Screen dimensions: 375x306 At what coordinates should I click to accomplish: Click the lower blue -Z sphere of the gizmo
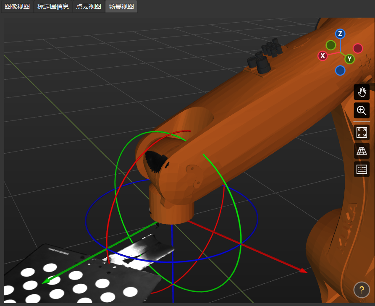tap(340, 71)
